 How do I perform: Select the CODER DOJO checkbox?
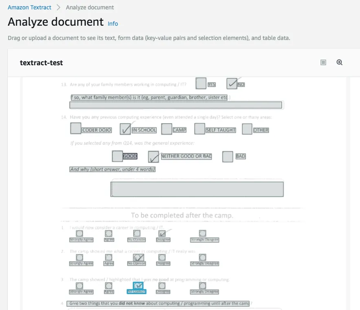pyautogui.click(x=75, y=128)
